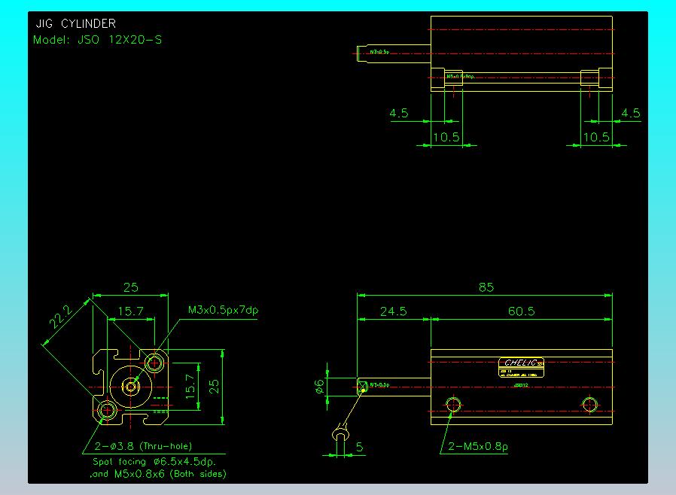Select the 'ø6' rod diameter dimension
Image resolution: width=676 pixels, height=495 pixels.
point(319,387)
